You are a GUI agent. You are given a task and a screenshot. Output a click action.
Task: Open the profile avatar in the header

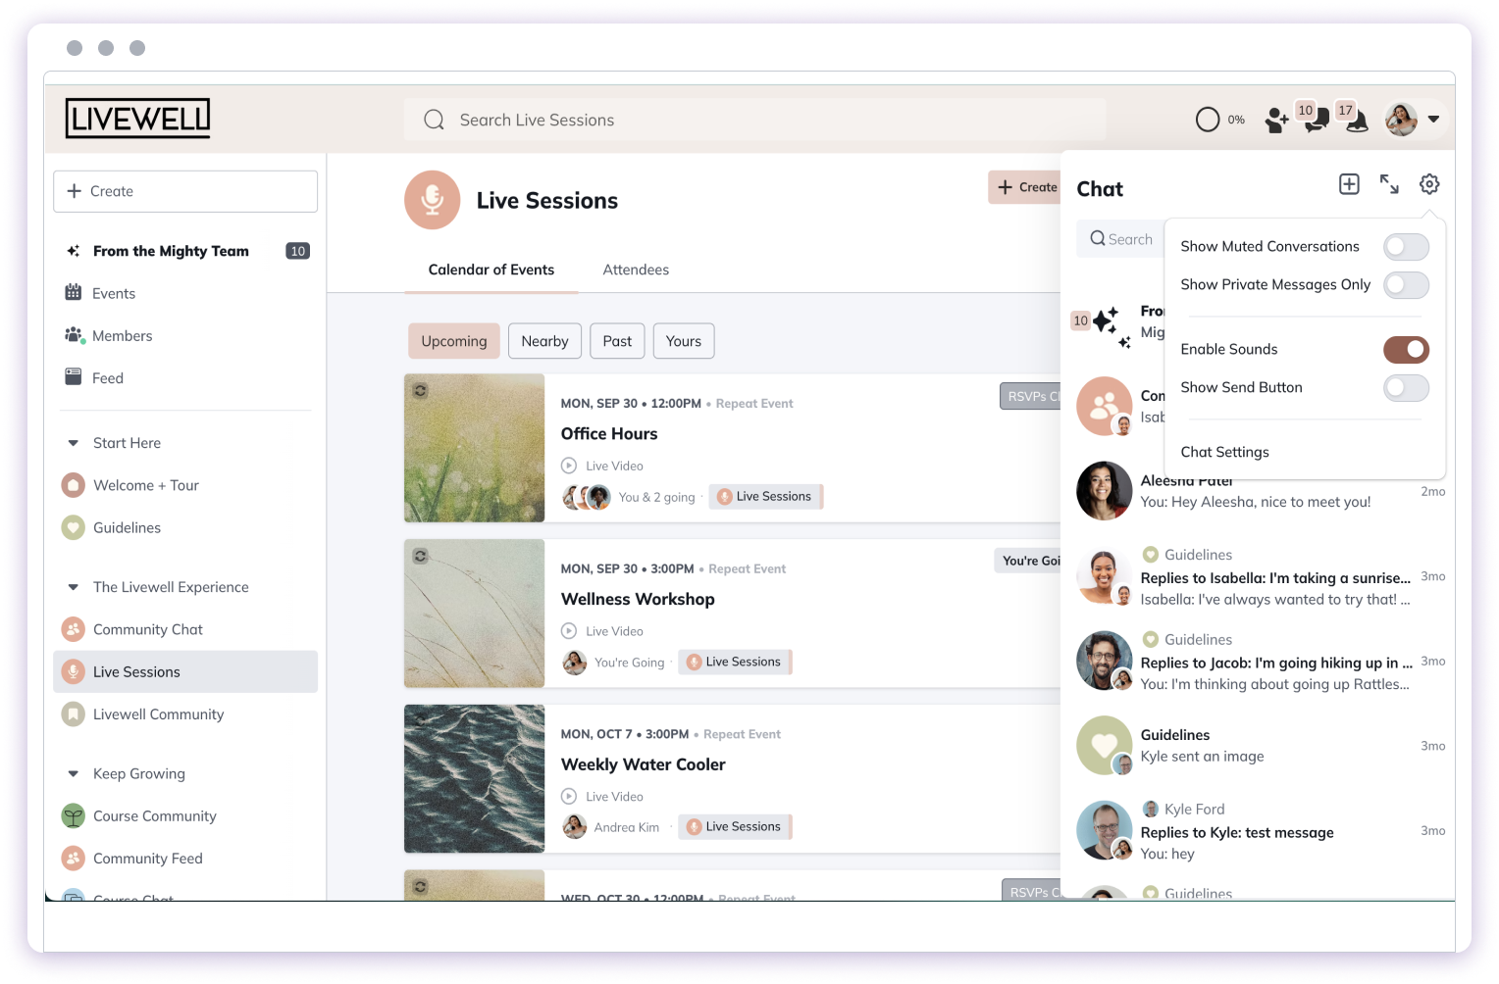click(x=1401, y=120)
